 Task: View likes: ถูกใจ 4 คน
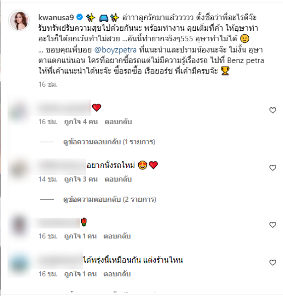[81, 122]
